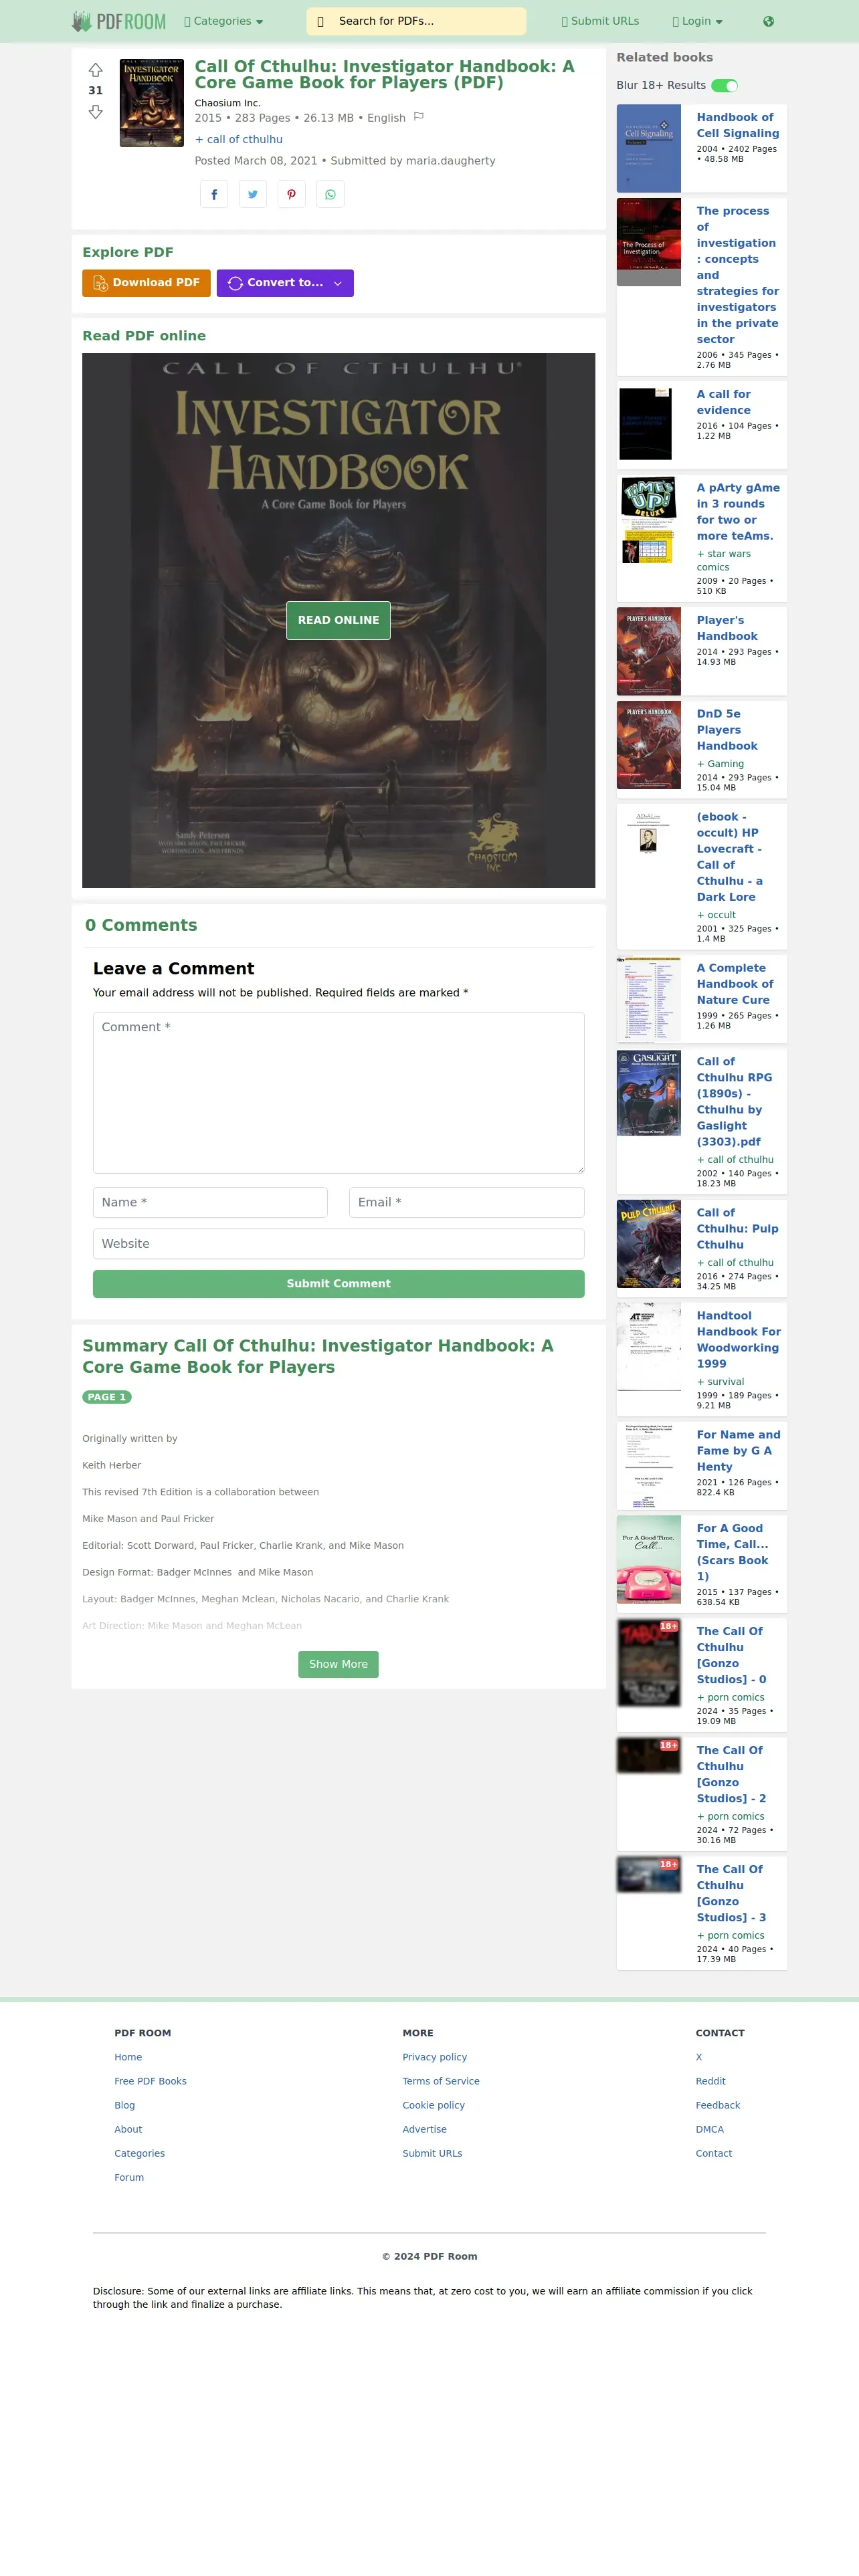Open the DMCA link
Screen dimensions: 859x2576
pyautogui.click(x=709, y=2130)
